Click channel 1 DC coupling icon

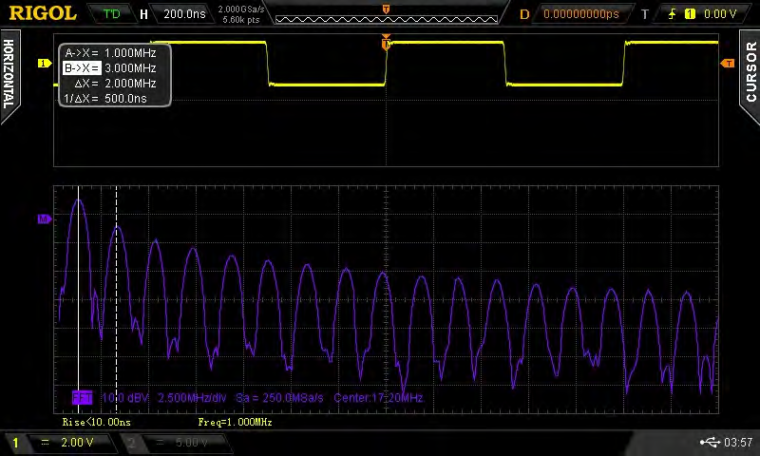point(45,443)
